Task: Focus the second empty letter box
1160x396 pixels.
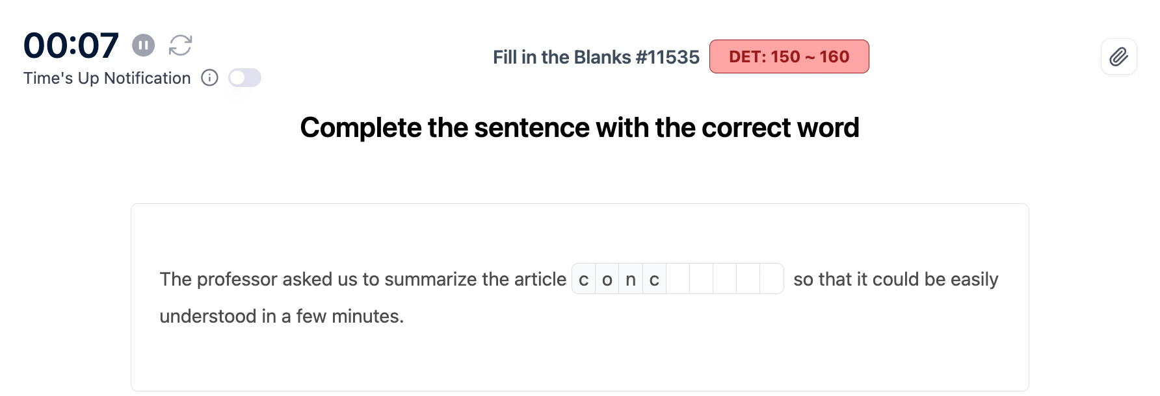Action: (701, 279)
